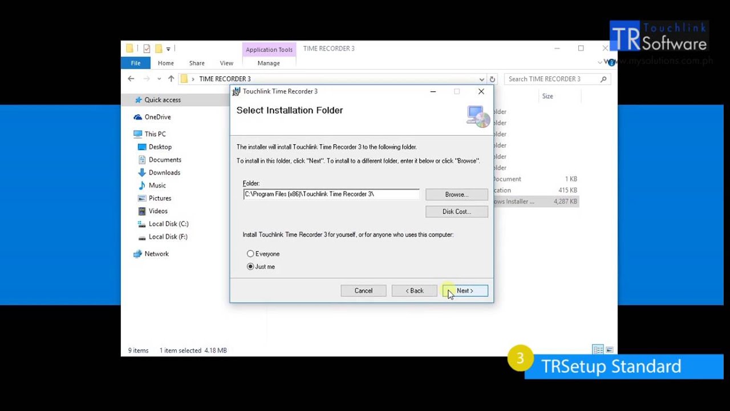Click Next in the installer dialog

tap(465, 291)
